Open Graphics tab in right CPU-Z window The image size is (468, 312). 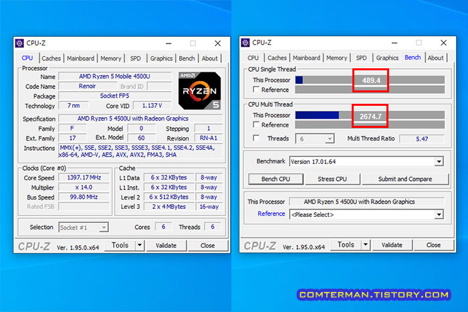387,58
